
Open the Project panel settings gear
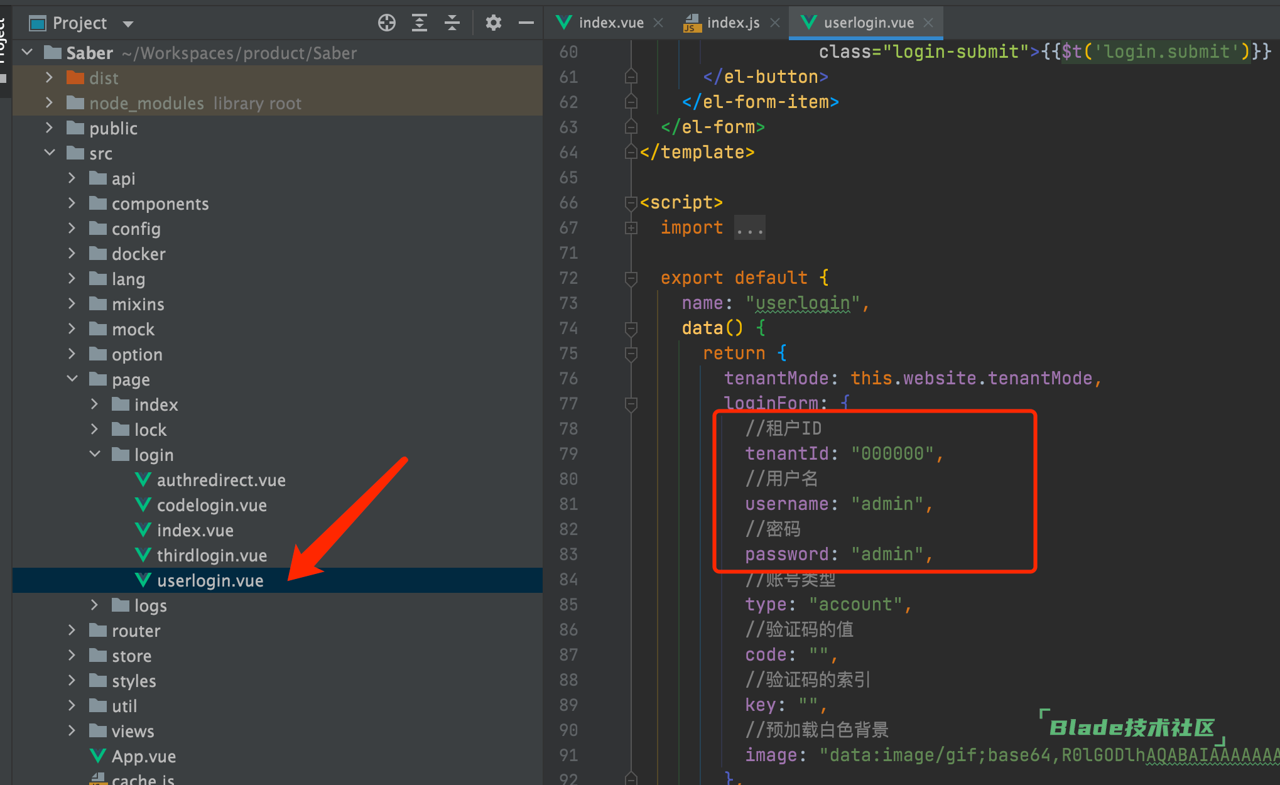(x=494, y=23)
